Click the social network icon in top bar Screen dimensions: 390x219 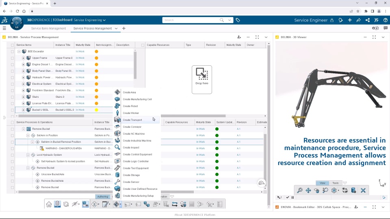click(x=367, y=20)
